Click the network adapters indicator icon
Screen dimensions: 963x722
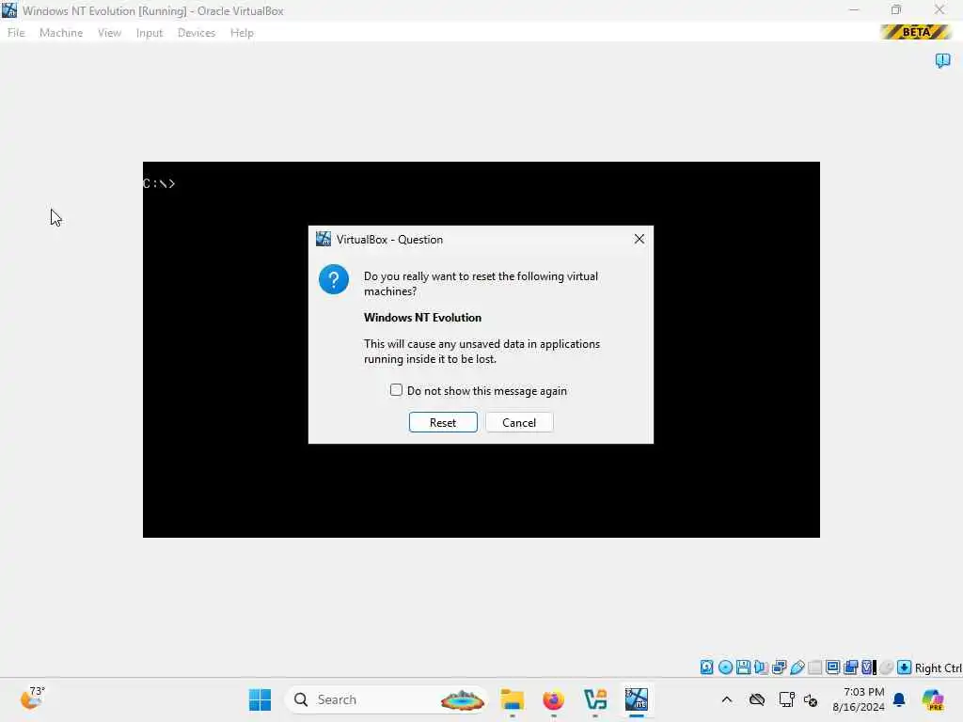click(780, 667)
